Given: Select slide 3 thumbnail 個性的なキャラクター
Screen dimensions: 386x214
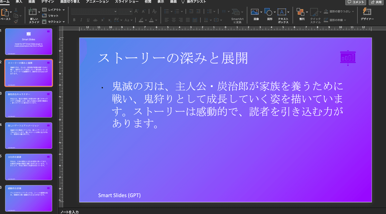Looking at the screenshot, I should [x=29, y=104].
